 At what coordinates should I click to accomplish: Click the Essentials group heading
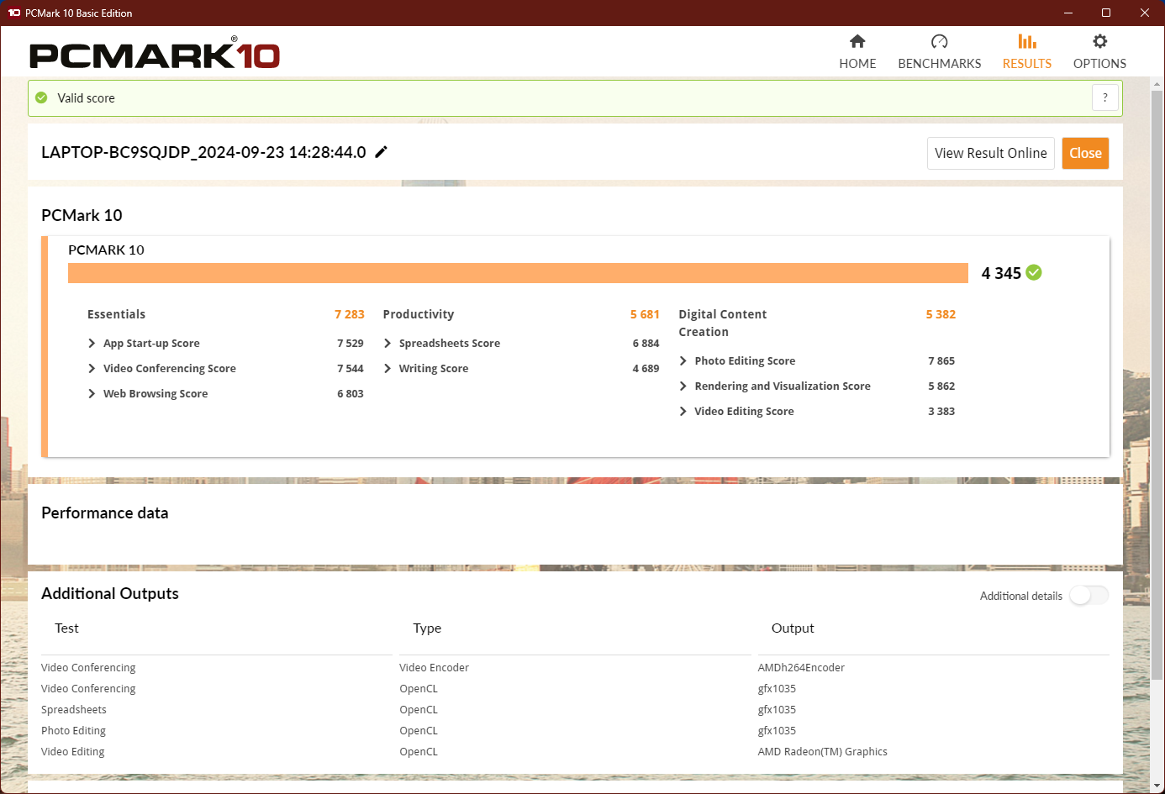click(116, 314)
